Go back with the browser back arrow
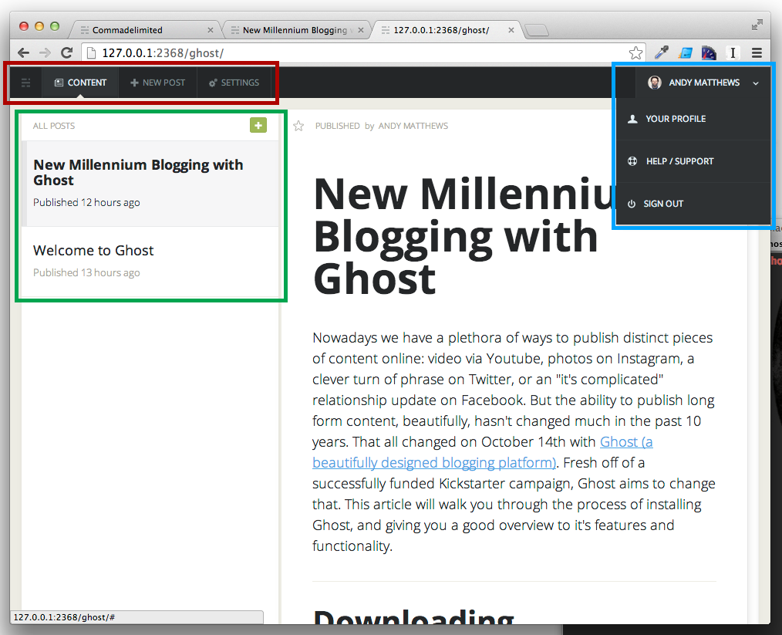Image resolution: width=782 pixels, height=635 pixels. (x=23, y=53)
